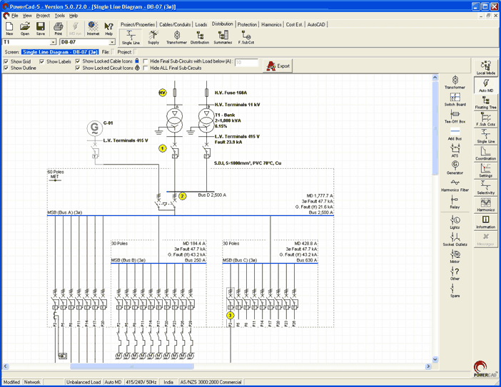Select generator G-01 symbol in diagram
Screen dimensions: 501x387
point(95,128)
